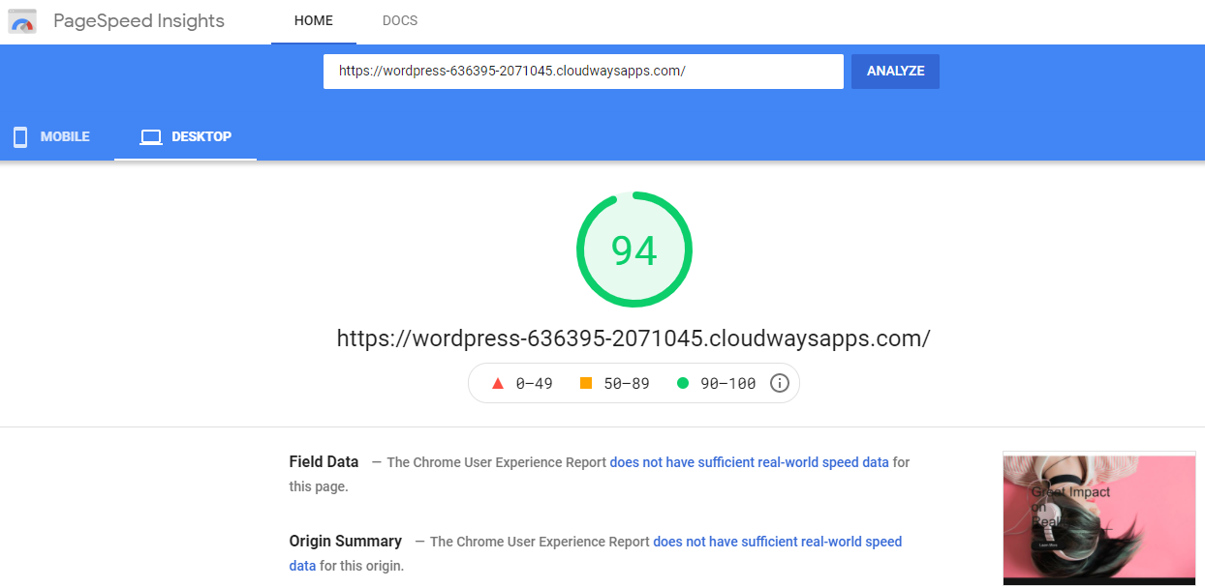This screenshot has width=1205, height=588.
Task: Expand the score legend info popup
Action: [x=780, y=383]
